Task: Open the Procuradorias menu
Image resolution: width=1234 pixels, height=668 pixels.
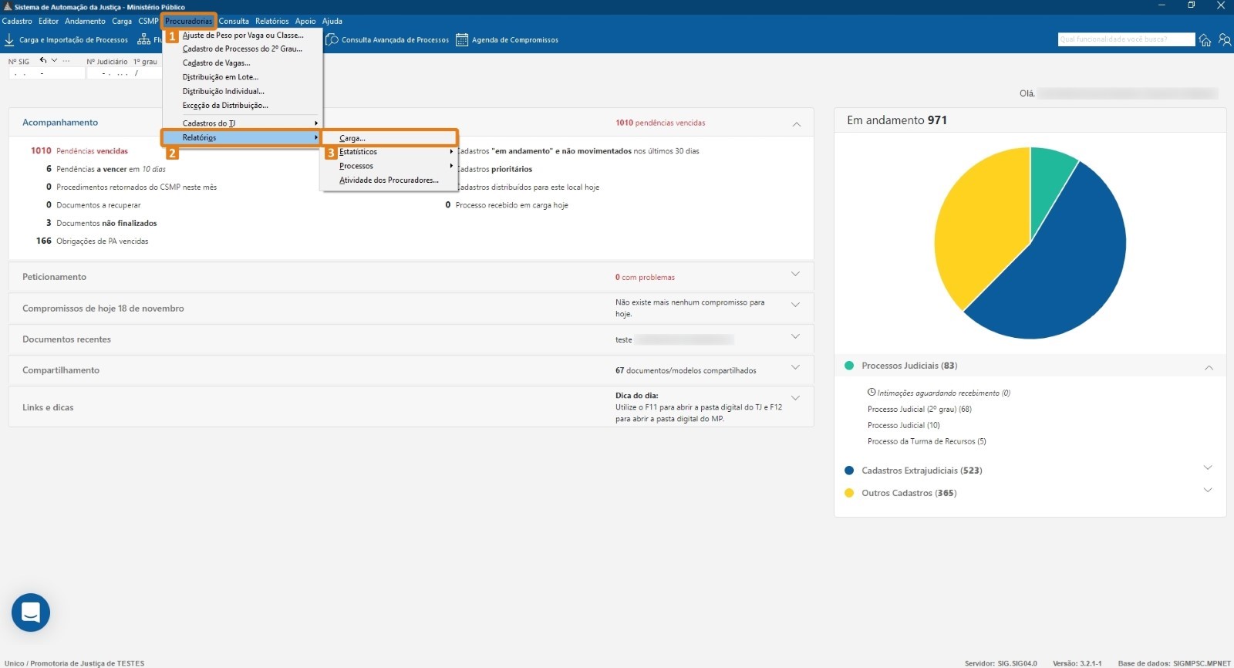Action: coord(188,21)
